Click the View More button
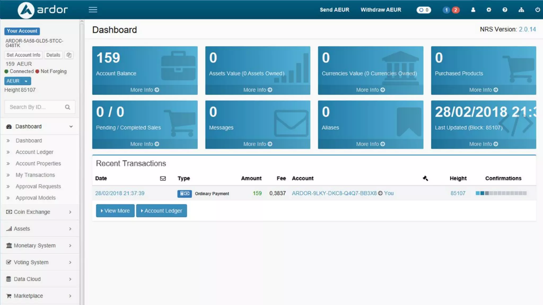 115,211
